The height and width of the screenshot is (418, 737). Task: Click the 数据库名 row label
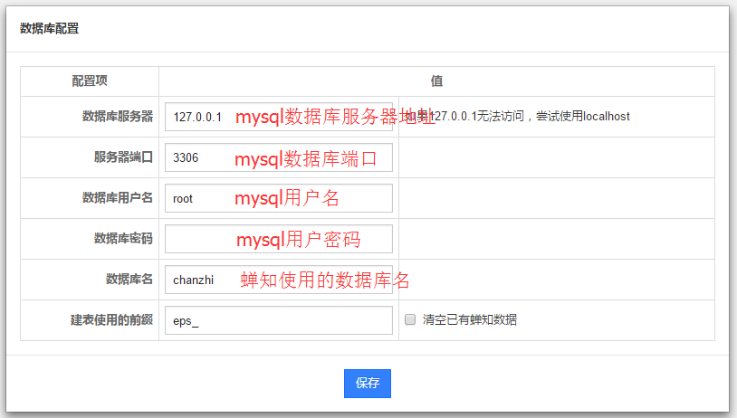tap(129, 280)
